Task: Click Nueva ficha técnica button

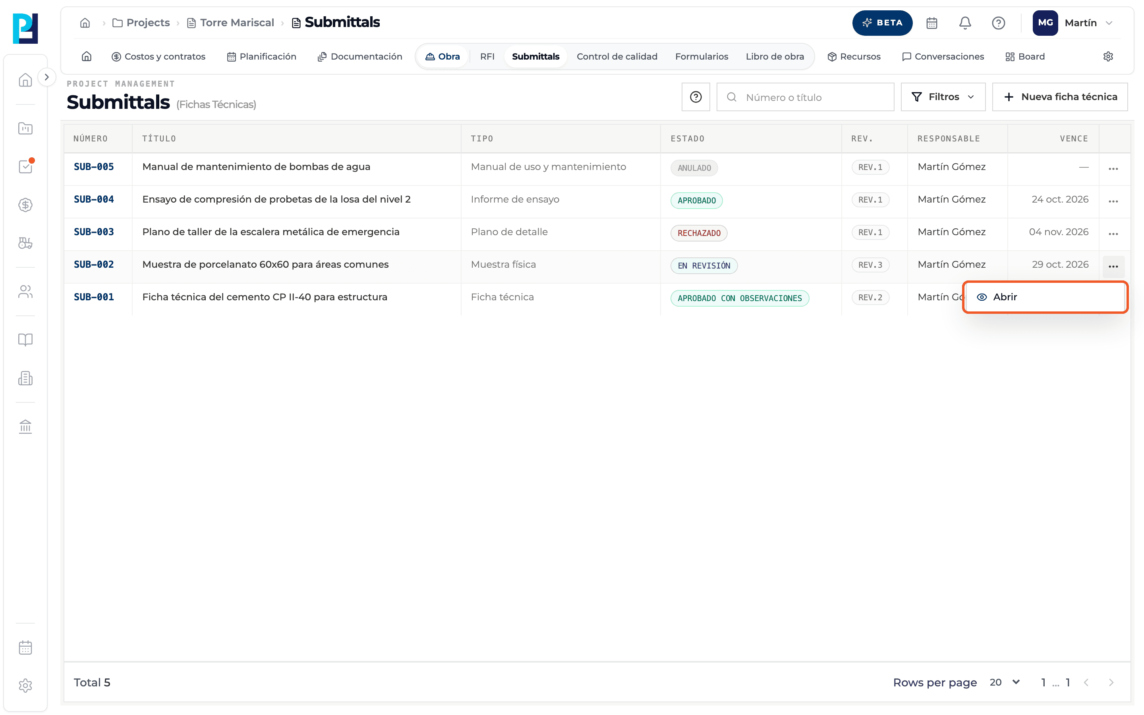Action: point(1060,97)
